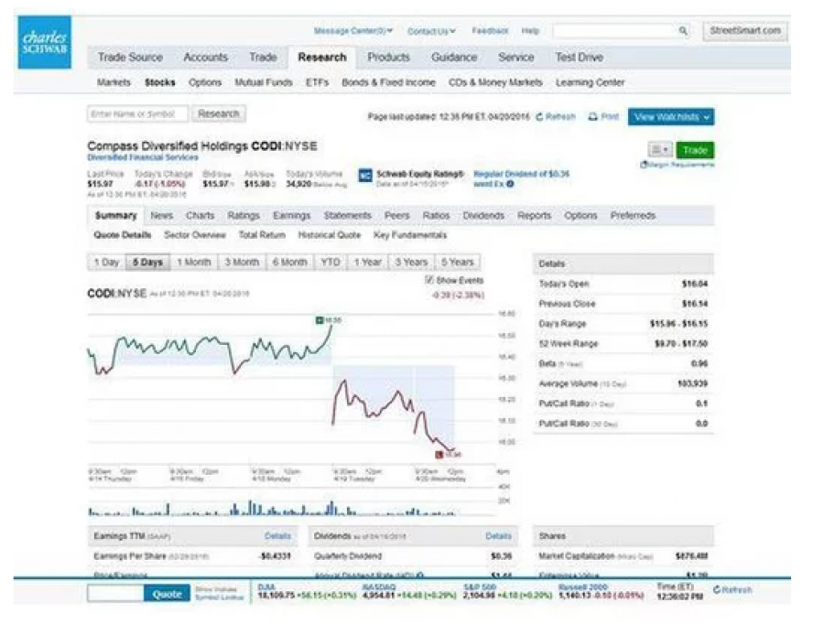This screenshot has height=624, width=824.
Task: Click the green Trade button
Action: click(x=696, y=149)
